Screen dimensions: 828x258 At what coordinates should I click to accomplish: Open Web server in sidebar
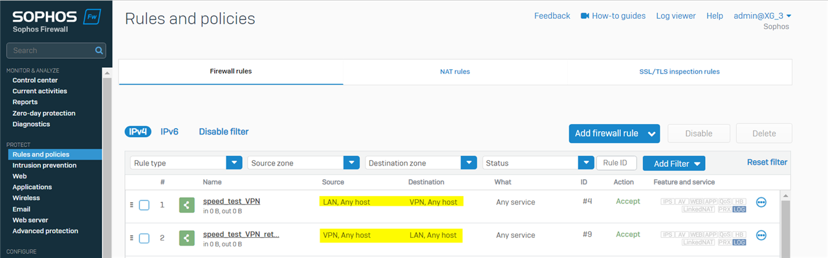click(30, 220)
